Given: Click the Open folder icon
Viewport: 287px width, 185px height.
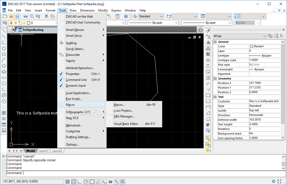Looking at the screenshot, I should click(11, 16).
